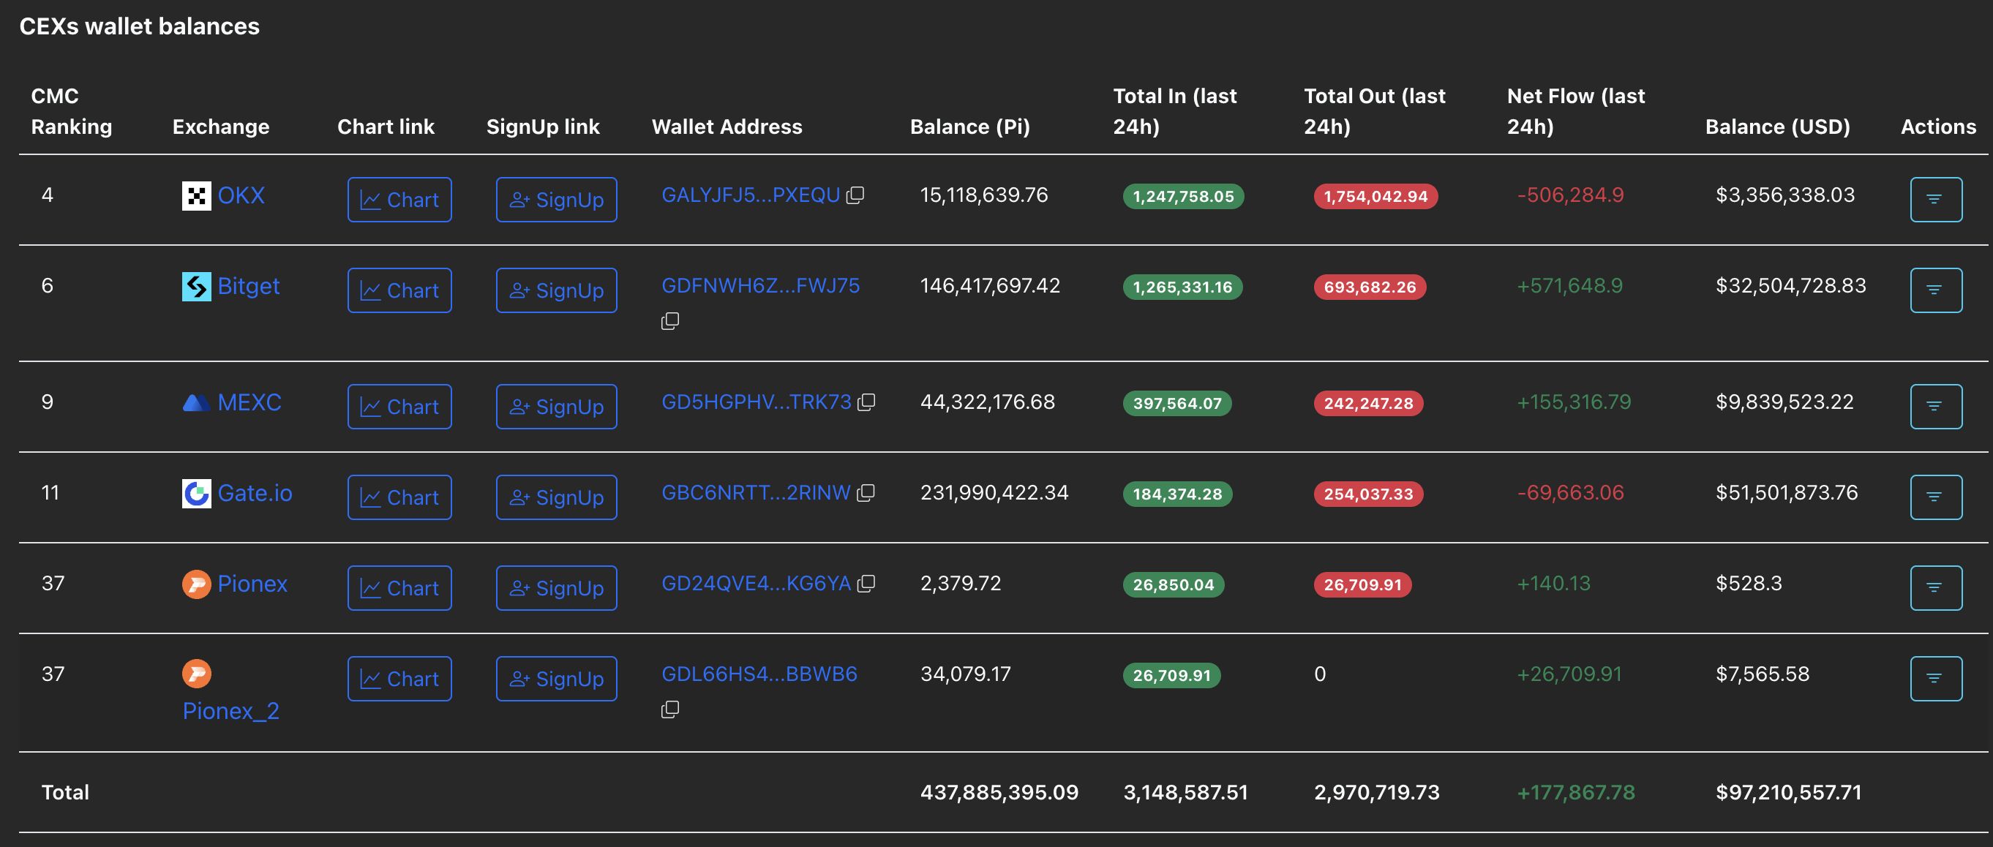Open the Chart for OKX

(399, 199)
